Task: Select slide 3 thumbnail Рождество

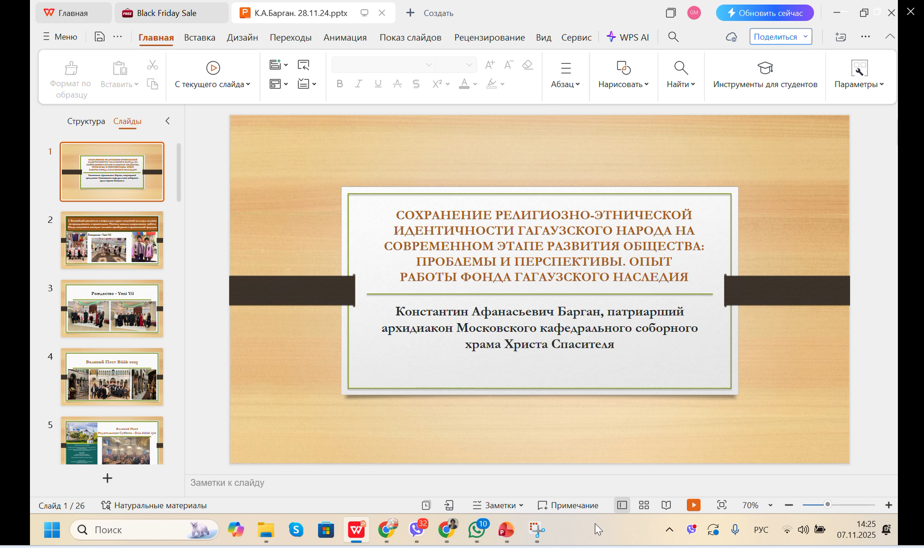Action: coord(112,309)
